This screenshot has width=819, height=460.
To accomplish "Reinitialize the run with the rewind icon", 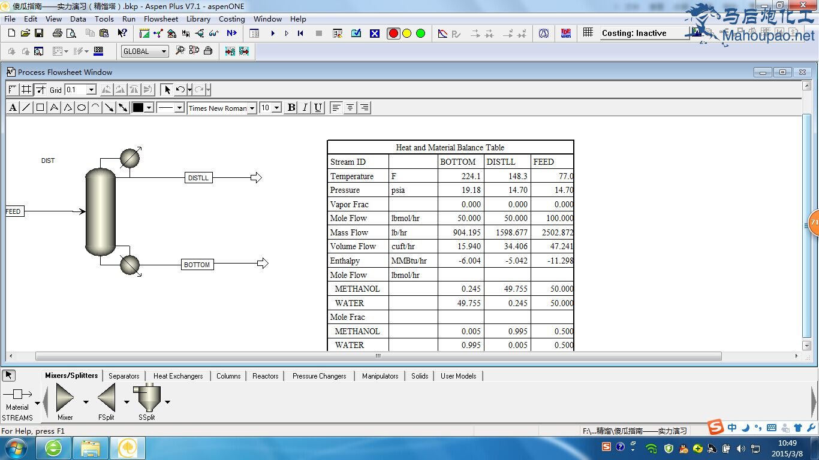I will coord(300,33).
